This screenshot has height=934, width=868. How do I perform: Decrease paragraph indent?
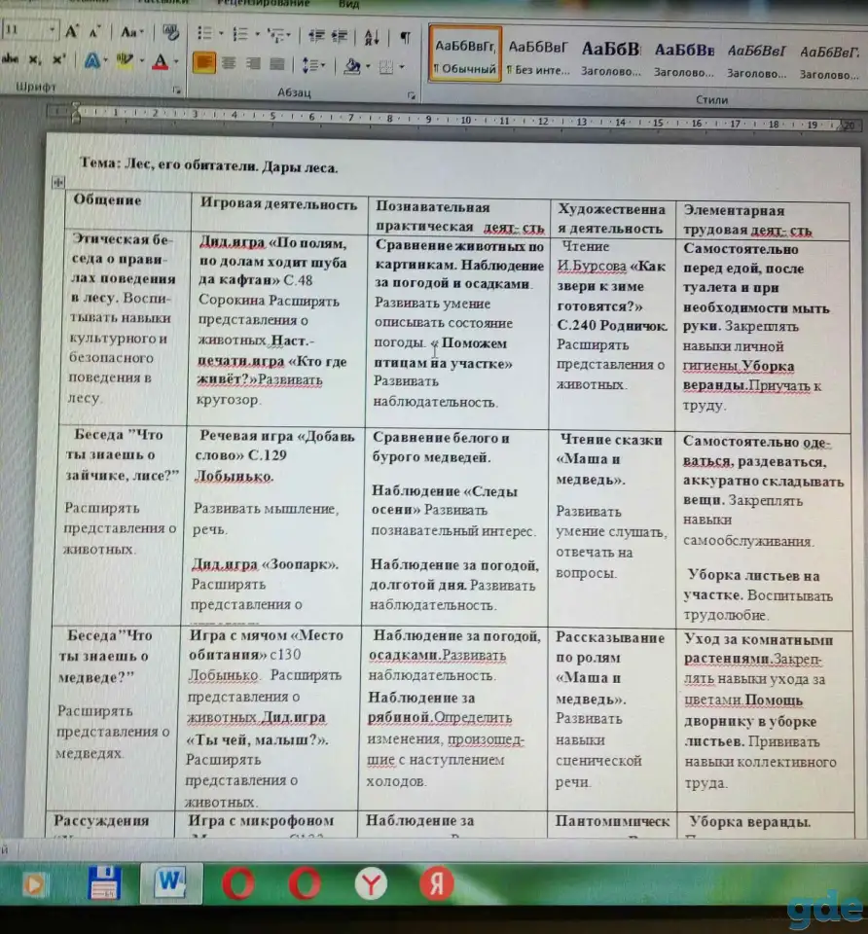[x=316, y=36]
